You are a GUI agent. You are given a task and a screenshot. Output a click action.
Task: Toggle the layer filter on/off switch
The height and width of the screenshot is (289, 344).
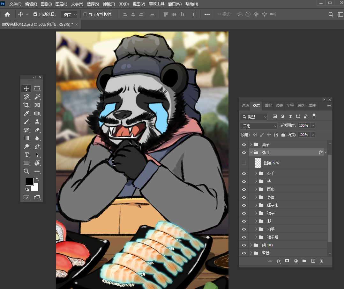(x=314, y=116)
